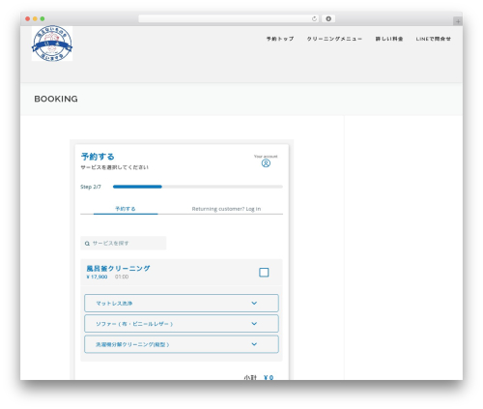
Task: Click the browser address bar
Action: point(229,18)
